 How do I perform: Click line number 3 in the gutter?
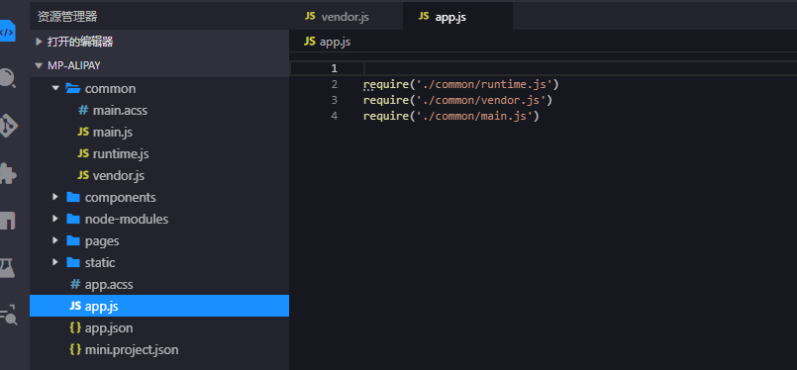(x=334, y=100)
